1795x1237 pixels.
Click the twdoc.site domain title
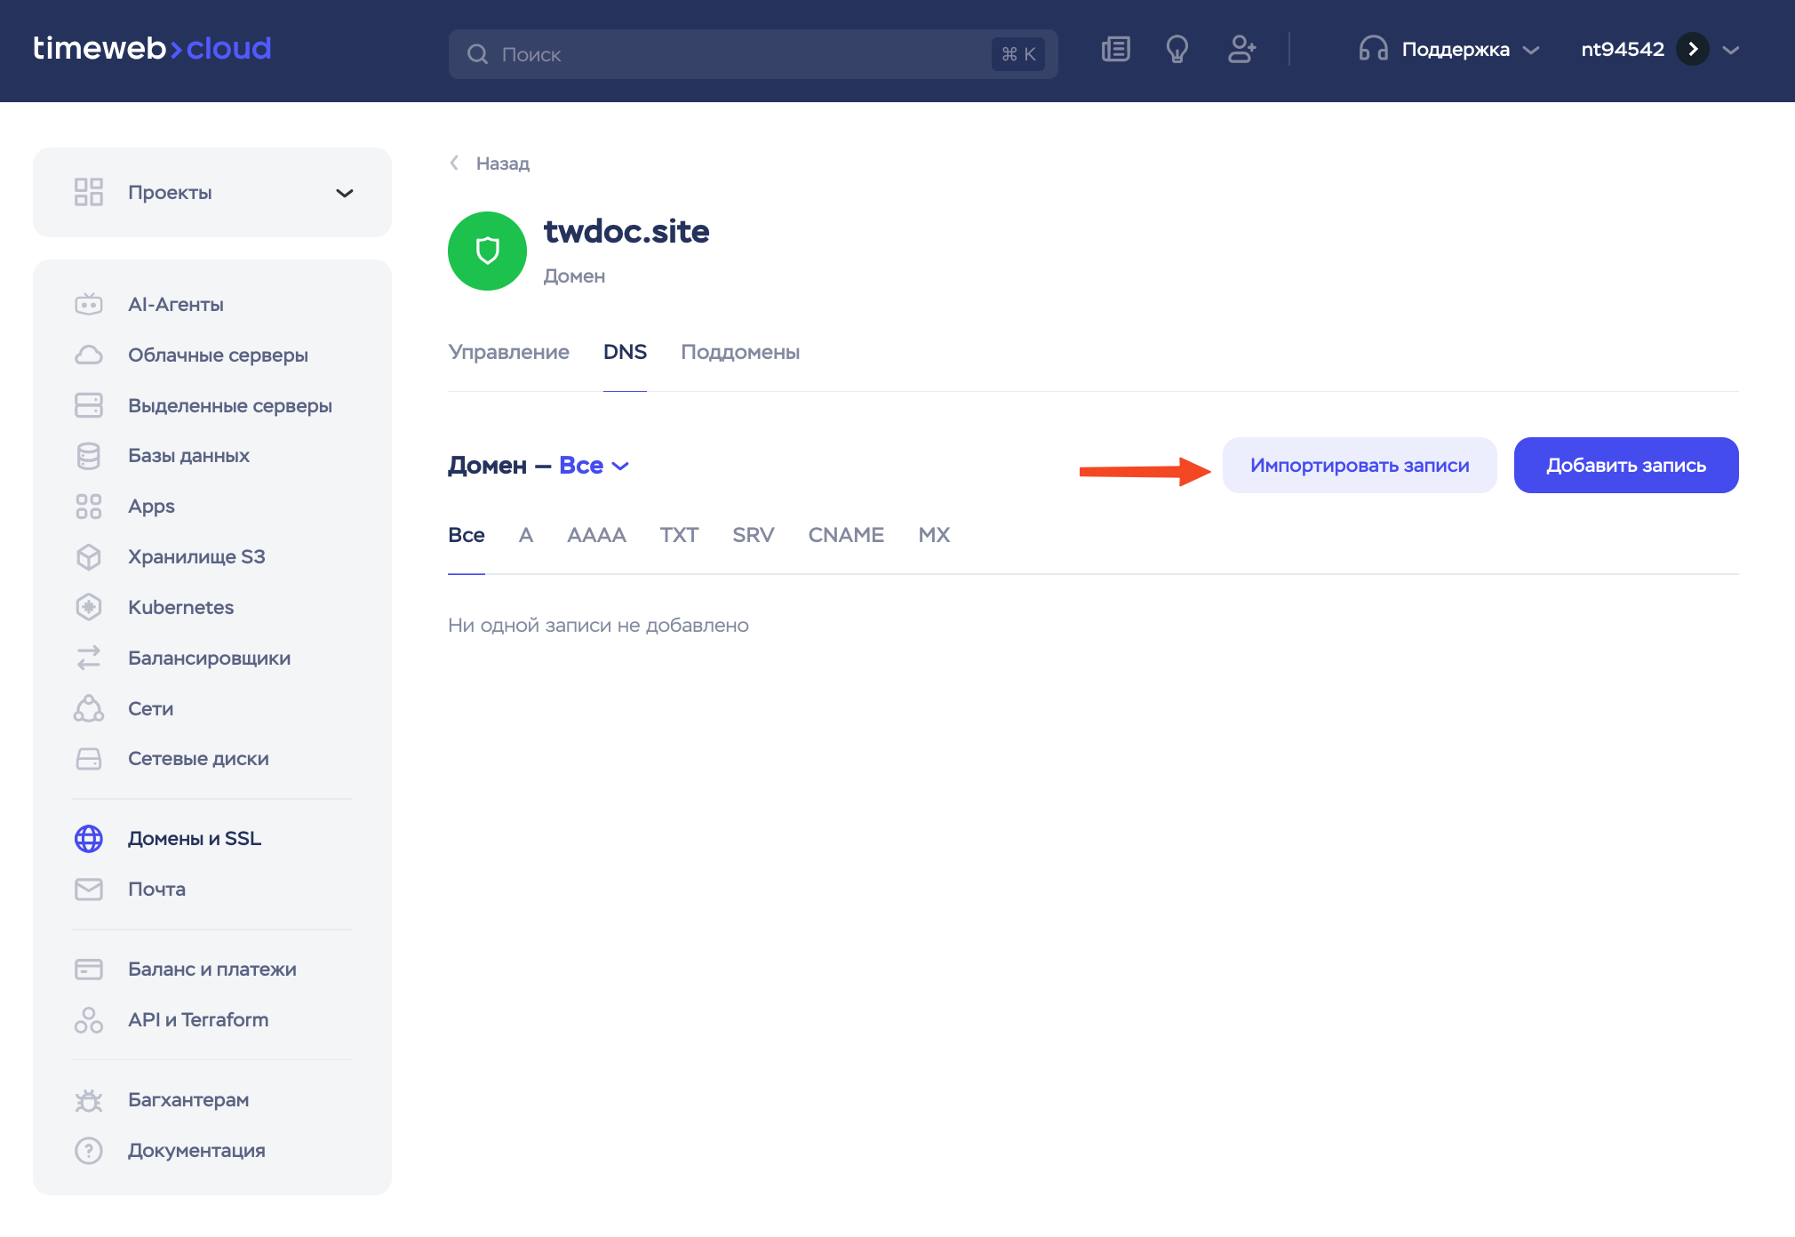[626, 231]
